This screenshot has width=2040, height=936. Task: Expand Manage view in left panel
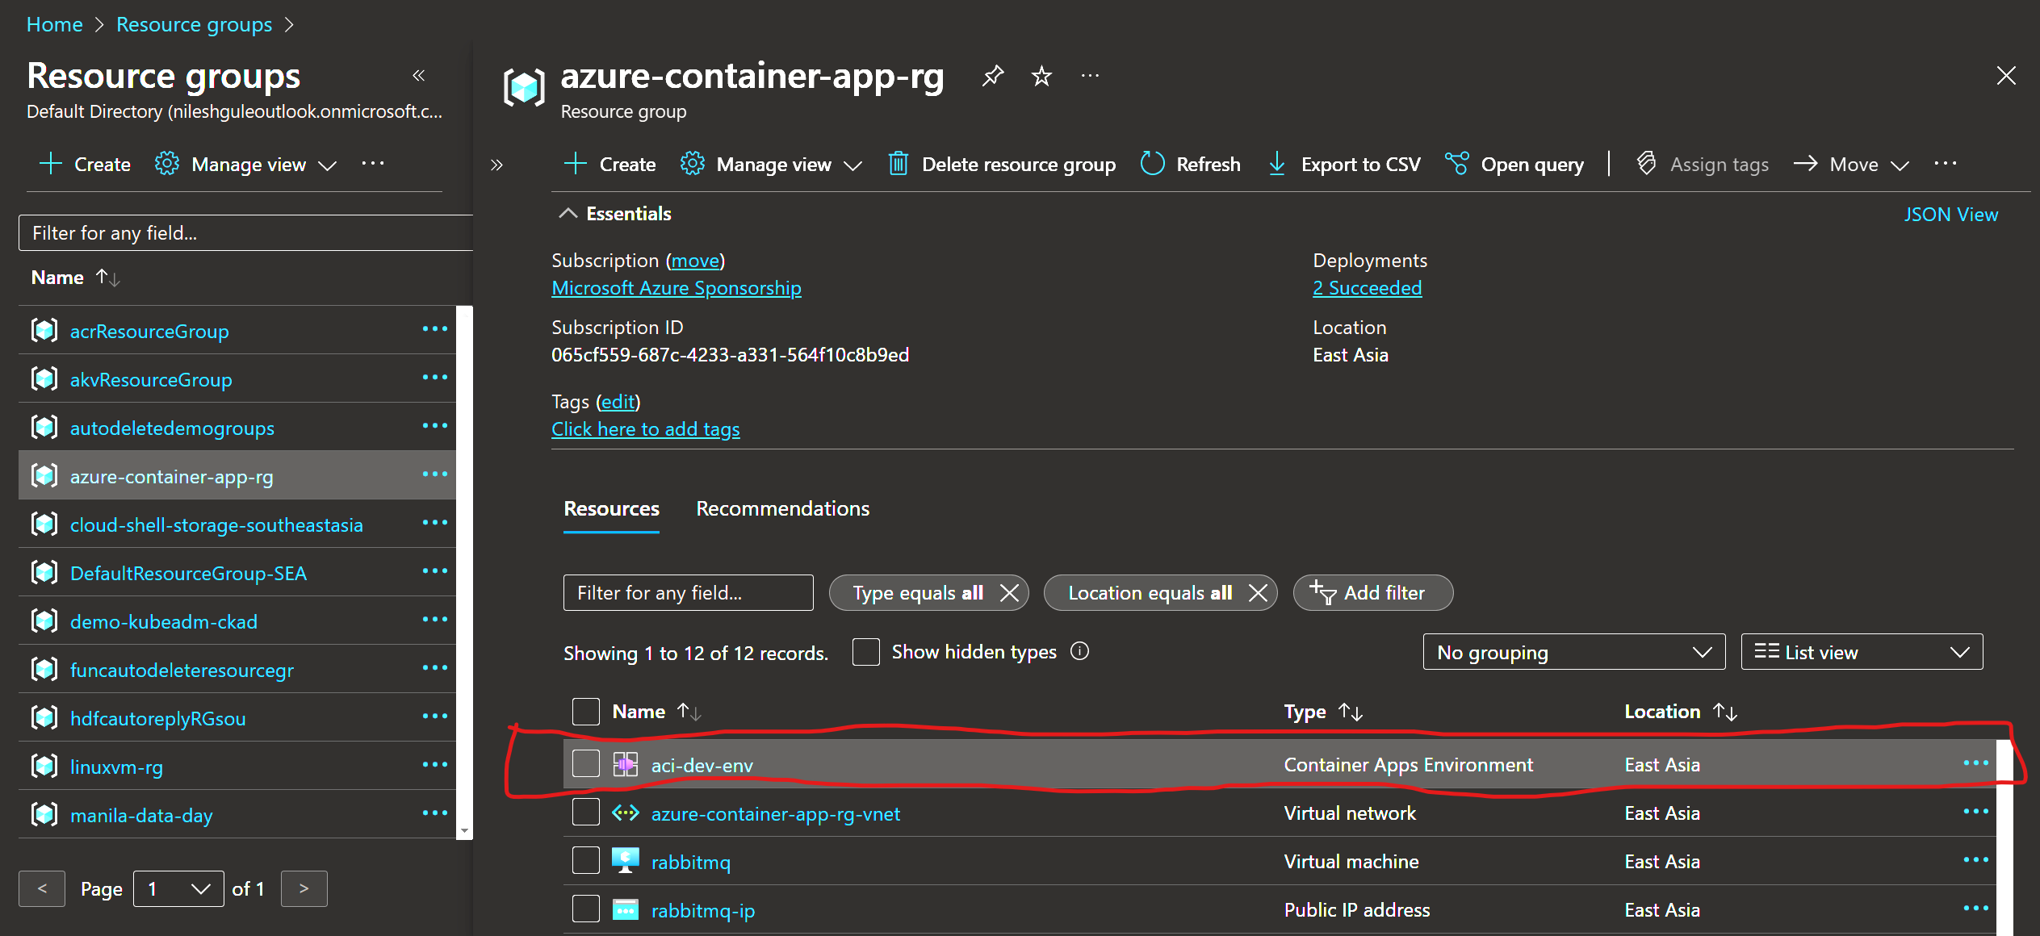coord(245,165)
